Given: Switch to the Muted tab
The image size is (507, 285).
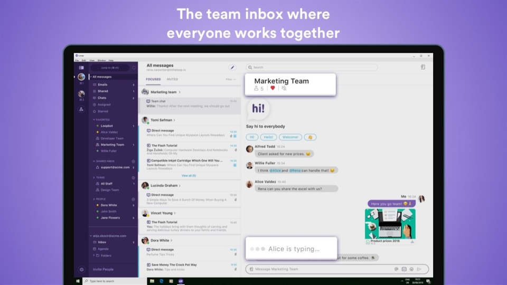Looking at the screenshot, I should click(x=172, y=79).
